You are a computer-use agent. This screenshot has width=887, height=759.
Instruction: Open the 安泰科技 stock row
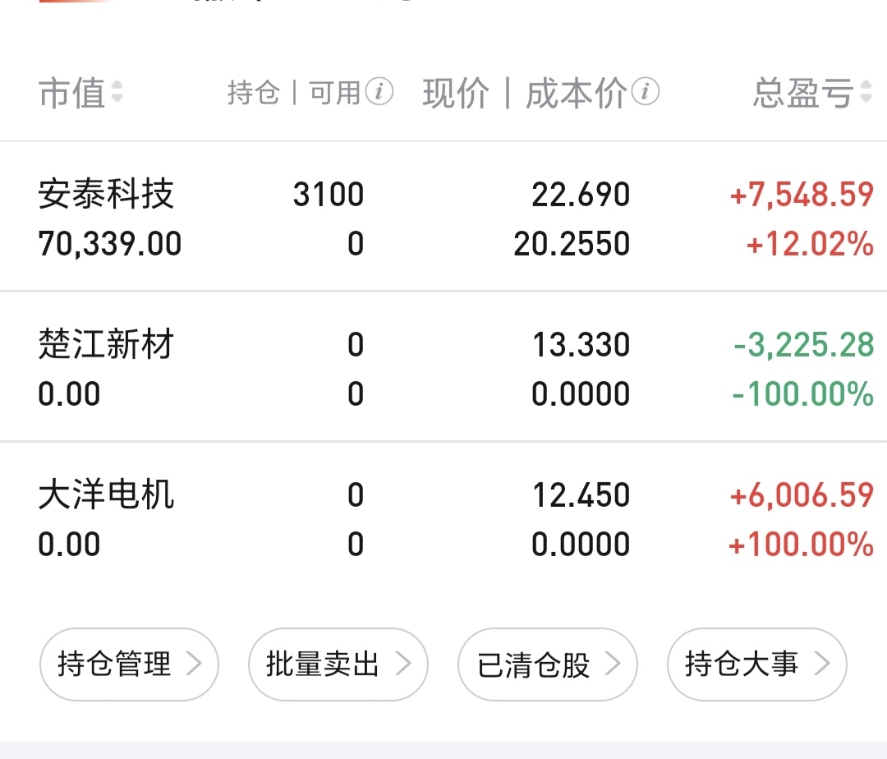point(106,195)
